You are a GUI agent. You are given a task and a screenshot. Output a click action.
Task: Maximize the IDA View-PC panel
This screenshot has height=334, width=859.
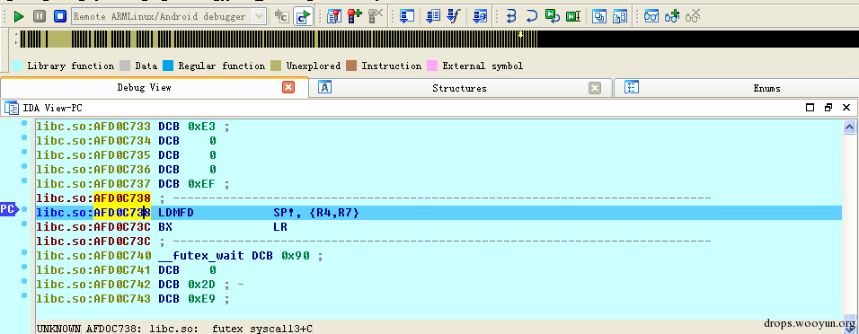[x=810, y=108]
